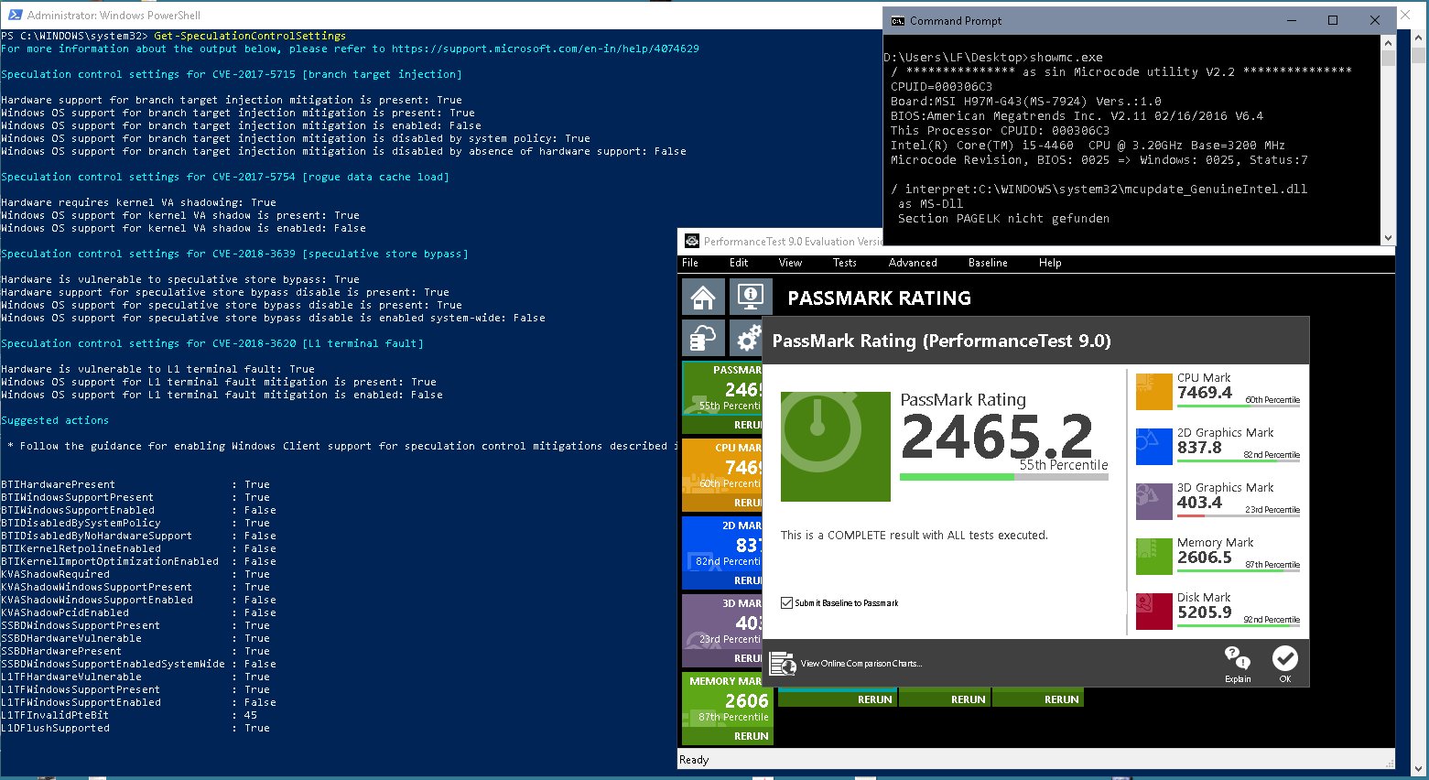1429x780 pixels.
Task: Select the purple 3D Mark sidebar tile
Action: coord(722,622)
